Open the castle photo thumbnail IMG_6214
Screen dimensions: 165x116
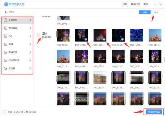click(155, 35)
